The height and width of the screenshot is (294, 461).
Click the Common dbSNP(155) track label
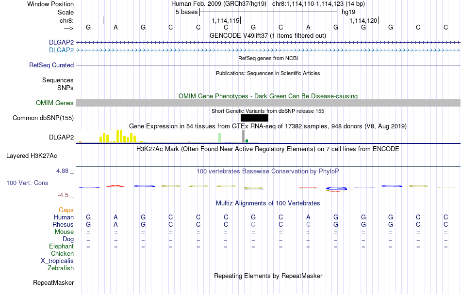pos(43,118)
